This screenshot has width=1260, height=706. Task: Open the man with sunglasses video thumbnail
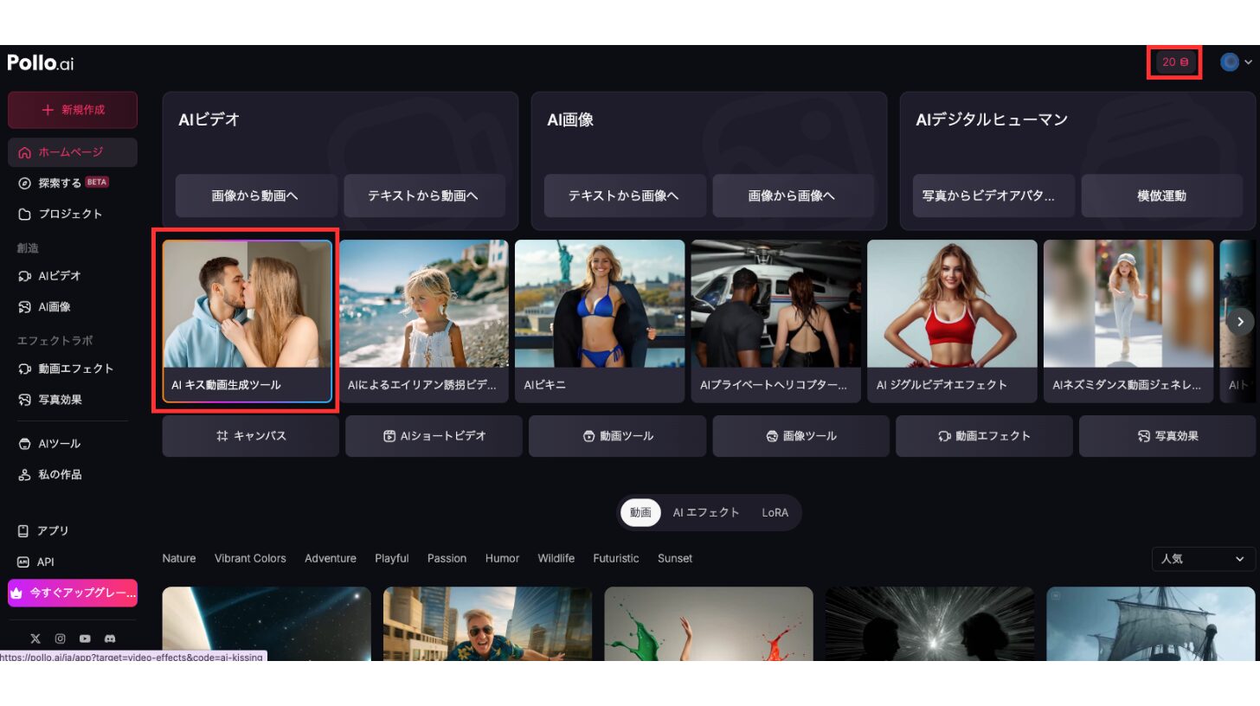[488, 624]
